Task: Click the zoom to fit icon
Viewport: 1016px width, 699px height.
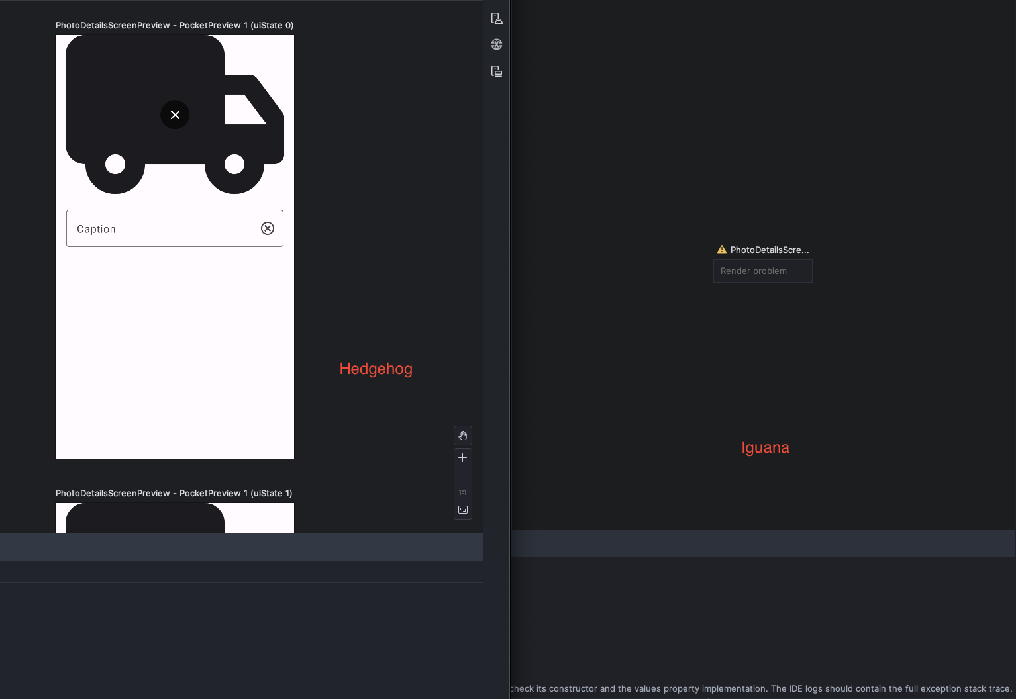Action: [463, 510]
